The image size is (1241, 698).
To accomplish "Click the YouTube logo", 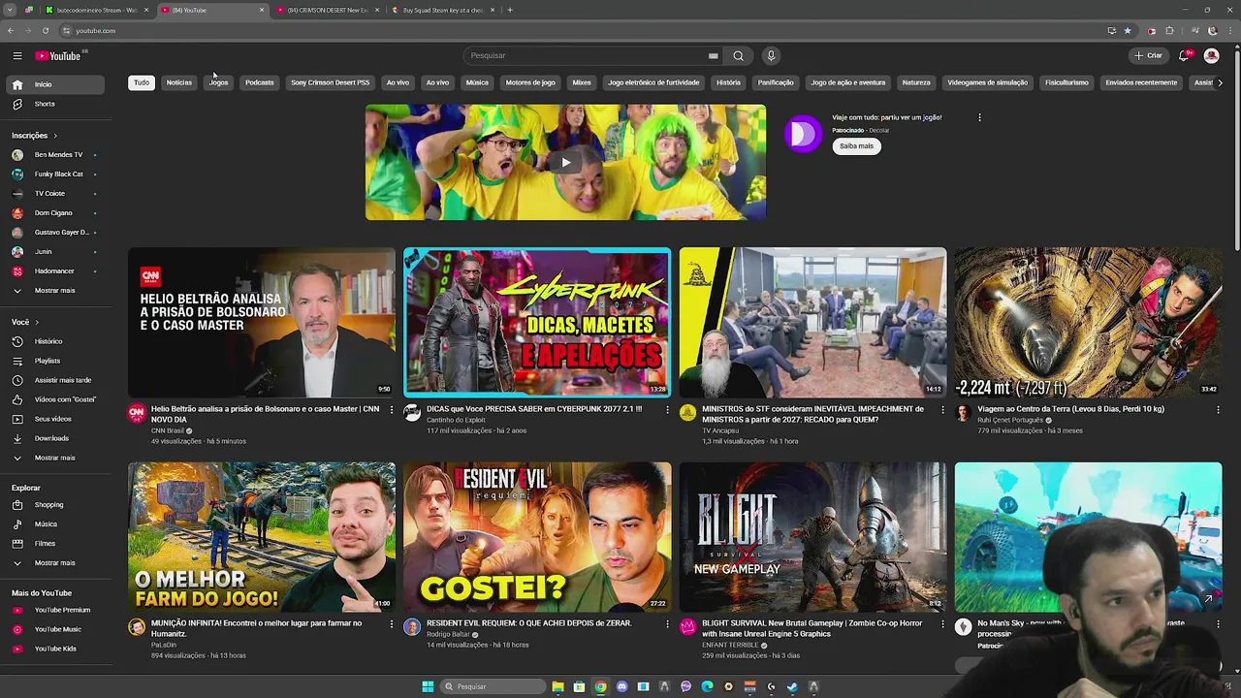I will (x=58, y=56).
